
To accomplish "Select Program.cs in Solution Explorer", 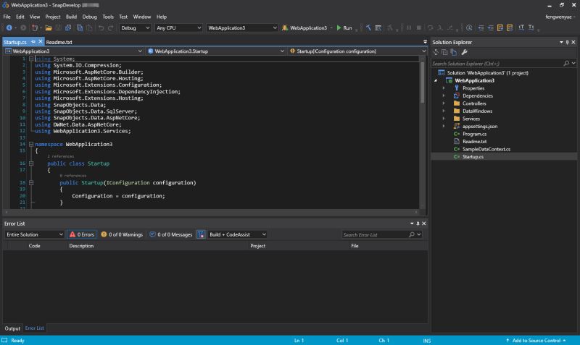I will [474, 134].
